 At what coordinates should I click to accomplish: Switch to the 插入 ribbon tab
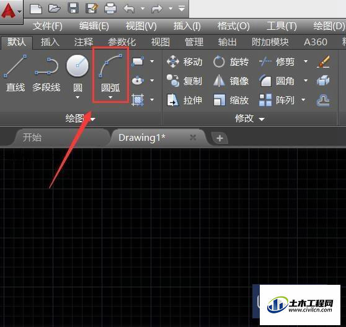click(x=50, y=42)
